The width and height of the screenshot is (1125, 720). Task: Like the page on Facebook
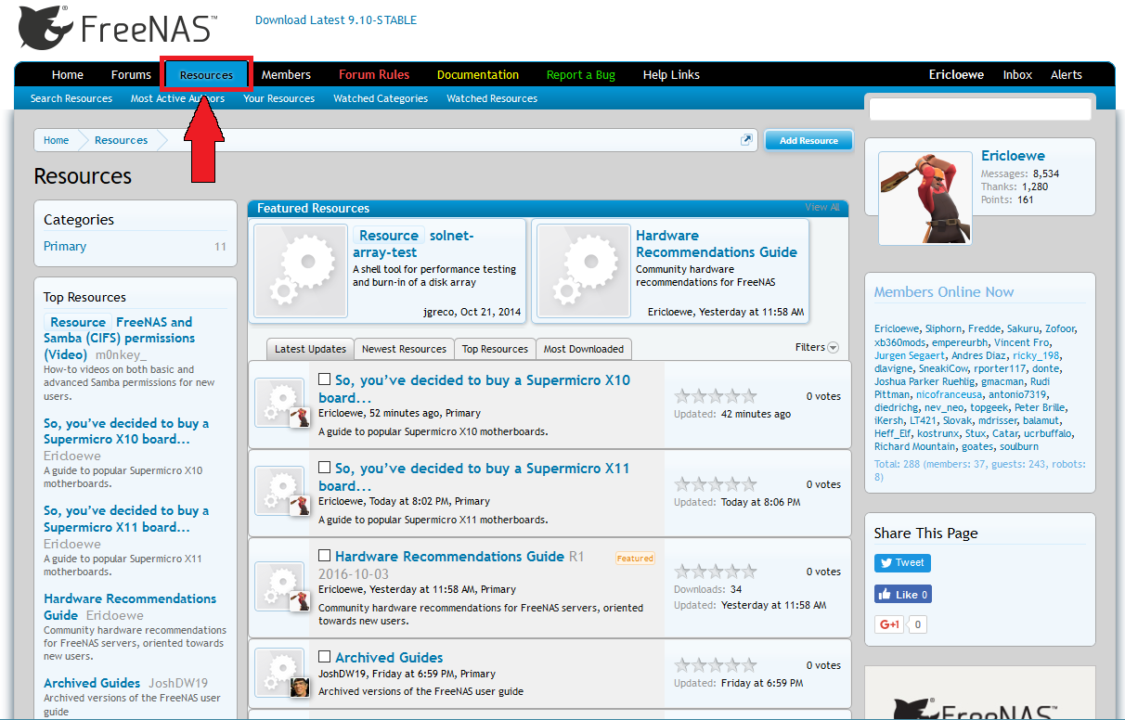pos(902,594)
